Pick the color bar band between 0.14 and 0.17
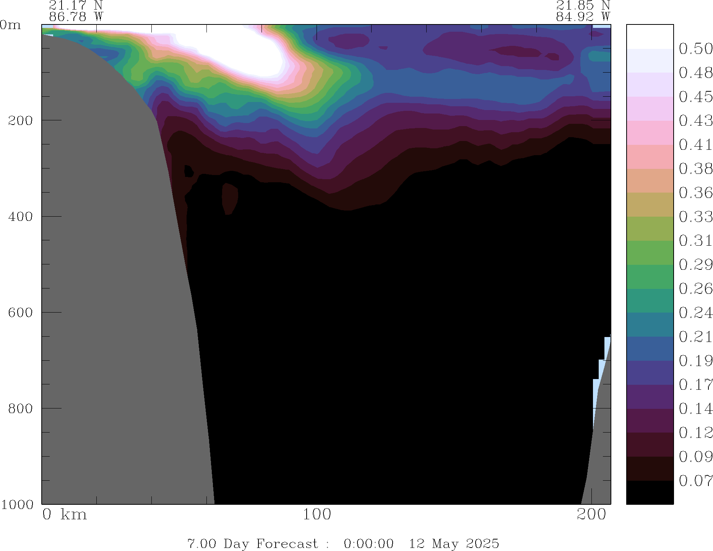 [650, 397]
